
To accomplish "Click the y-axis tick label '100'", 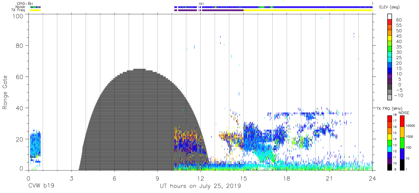I will [x=18, y=16].
